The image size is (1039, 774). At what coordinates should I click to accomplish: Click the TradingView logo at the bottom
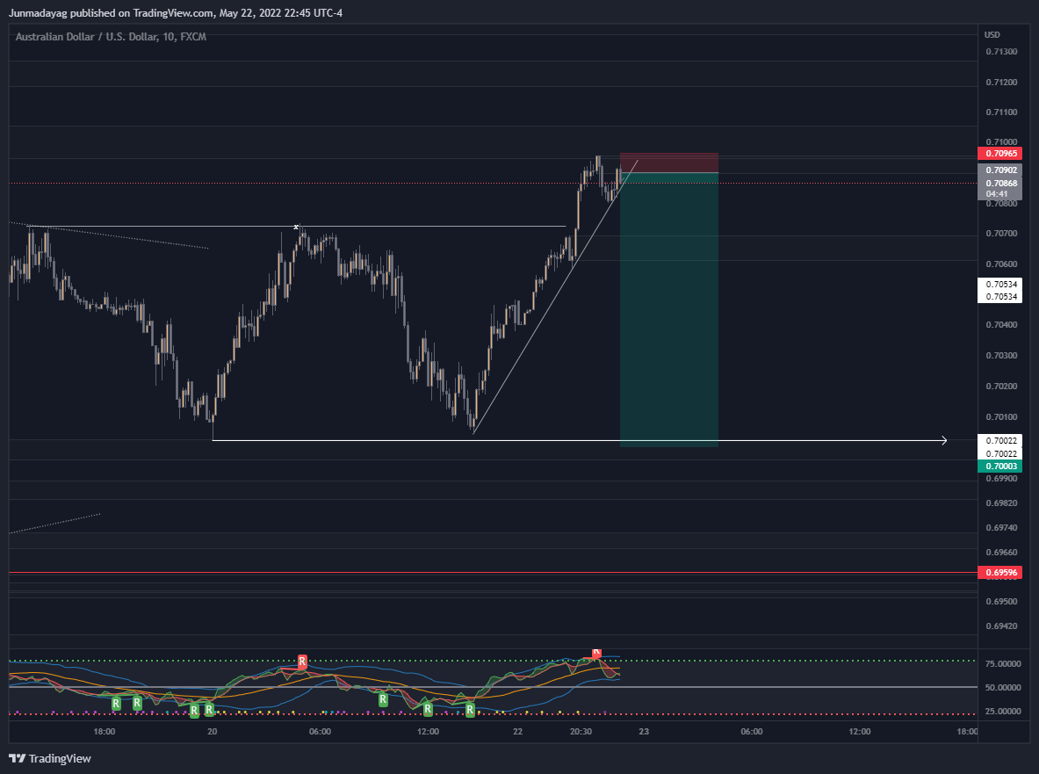point(50,759)
